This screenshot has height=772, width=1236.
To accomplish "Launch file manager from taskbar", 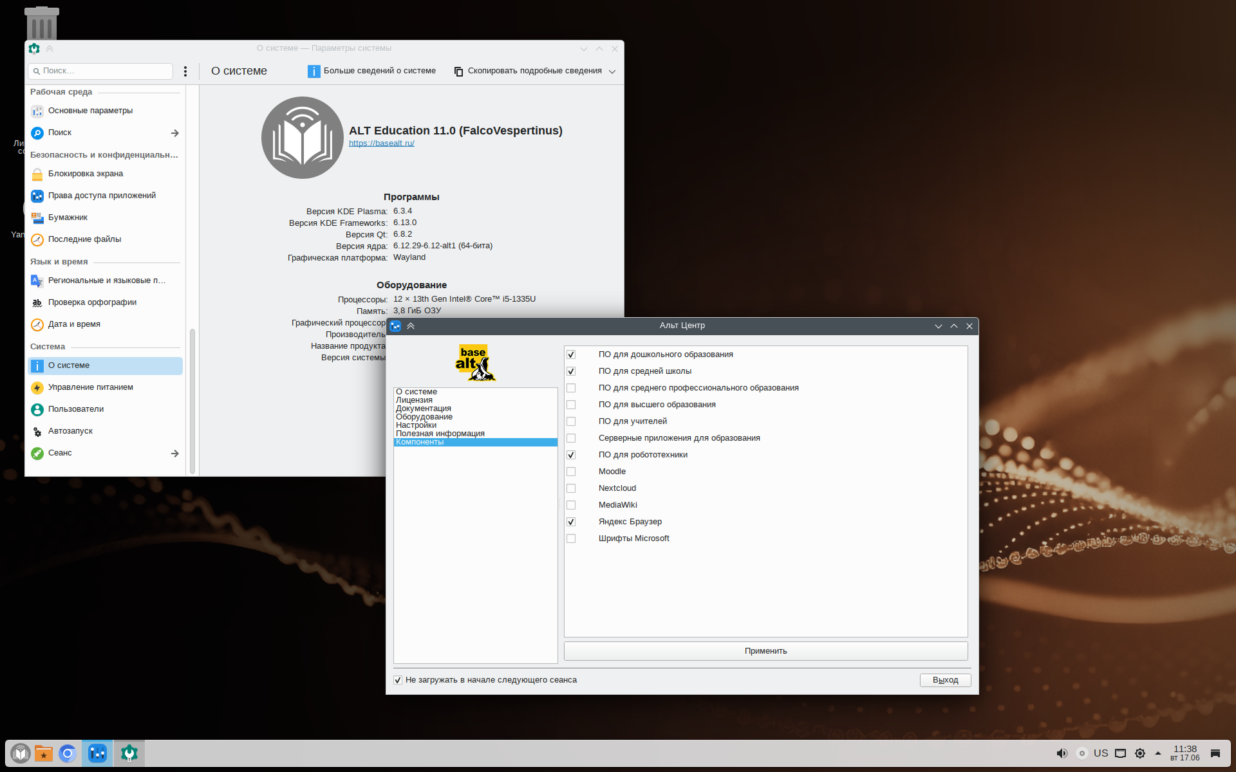I will click(44, 753).
